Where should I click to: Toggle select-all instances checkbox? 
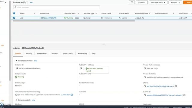coord(14,13)
